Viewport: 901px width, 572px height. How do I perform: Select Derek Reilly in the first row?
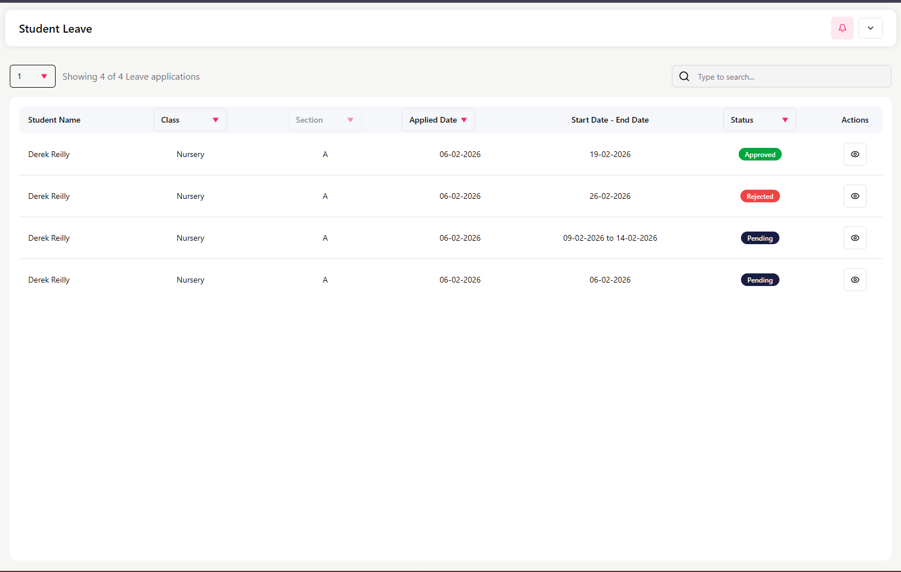[49, 154]
